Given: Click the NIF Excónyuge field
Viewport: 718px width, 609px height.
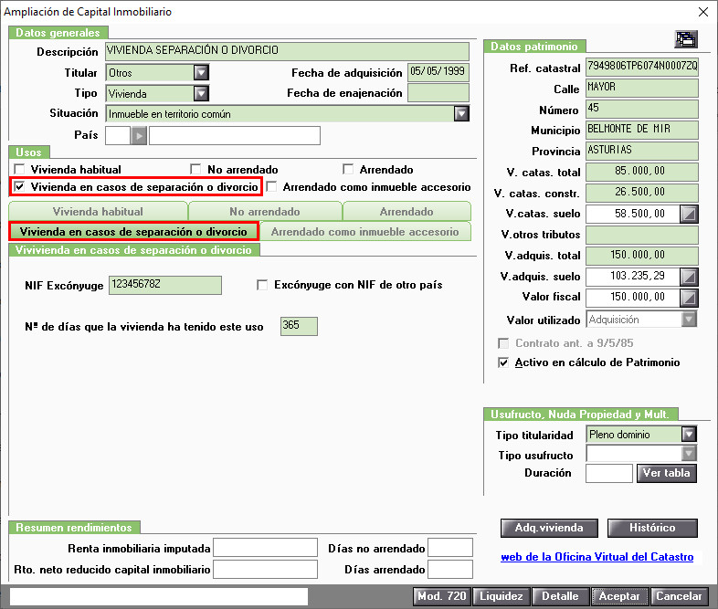Looking at the screenshot, I should [165, 285].
